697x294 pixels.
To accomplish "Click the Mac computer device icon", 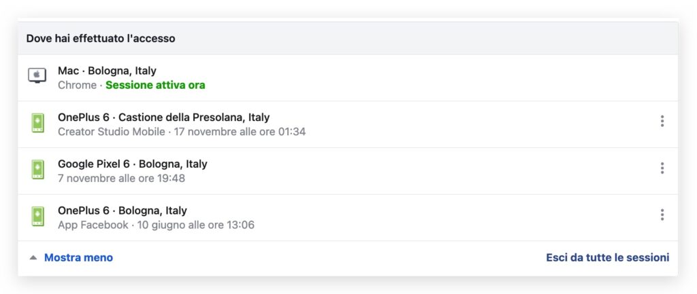I will click(x=37, y=76).
